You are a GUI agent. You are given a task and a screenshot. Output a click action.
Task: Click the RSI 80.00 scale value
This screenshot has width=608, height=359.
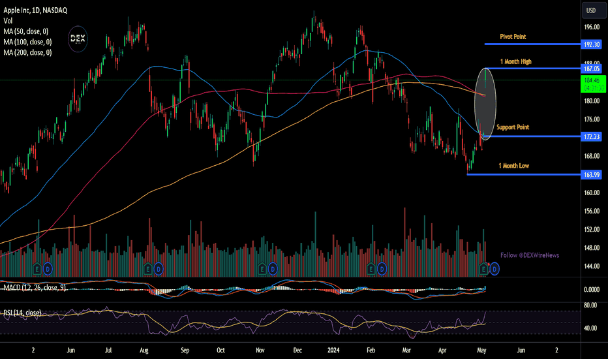click(590, 305)
